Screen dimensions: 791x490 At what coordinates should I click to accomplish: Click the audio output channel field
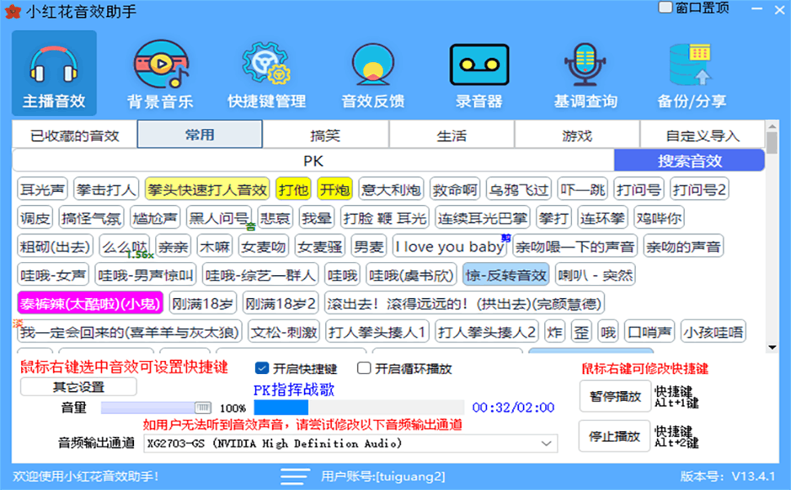[x=351, y=443]
